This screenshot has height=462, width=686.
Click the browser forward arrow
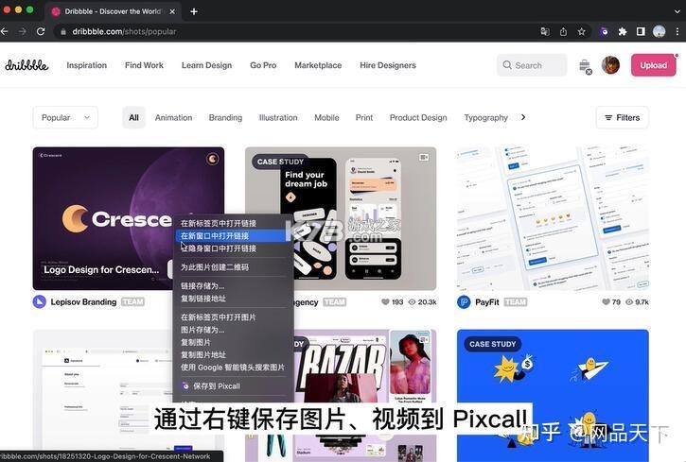tap(23, 31)
